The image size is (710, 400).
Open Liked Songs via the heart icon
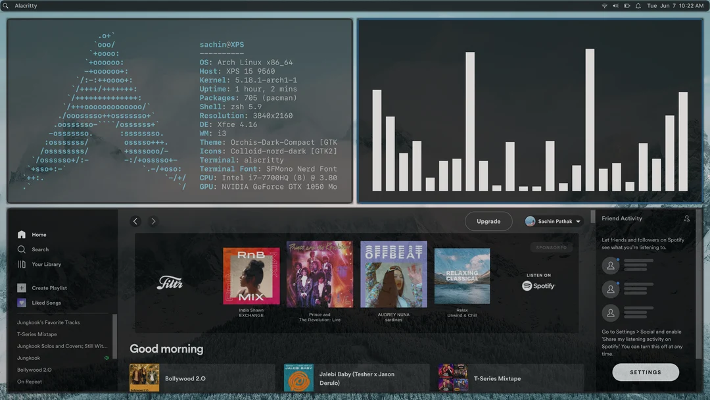click(x=22, y=303)
